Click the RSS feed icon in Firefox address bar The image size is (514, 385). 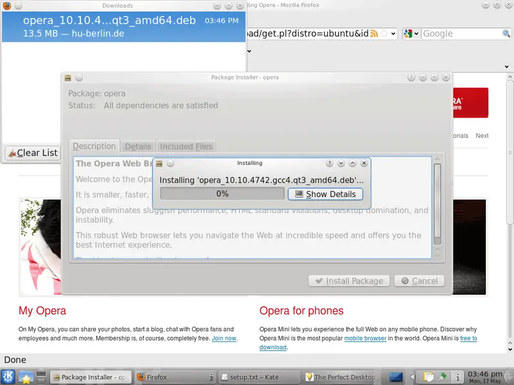374,33
